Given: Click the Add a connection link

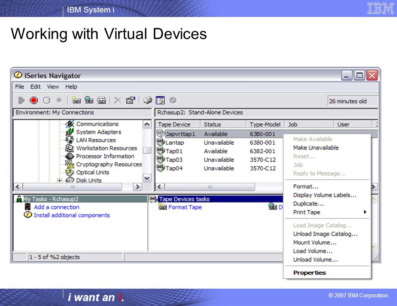Looking at the screenshot, I should pos(56,207).
